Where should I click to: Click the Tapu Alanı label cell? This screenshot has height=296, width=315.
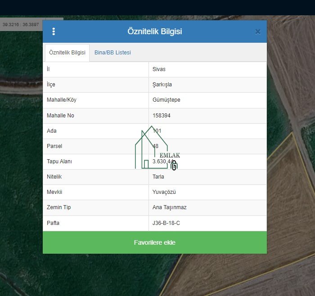click(59, 161)
